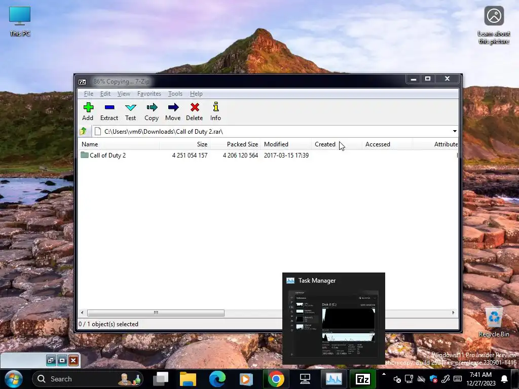
Task: Open the Recycle Bin desktop icon
Action: click(494, 322)
